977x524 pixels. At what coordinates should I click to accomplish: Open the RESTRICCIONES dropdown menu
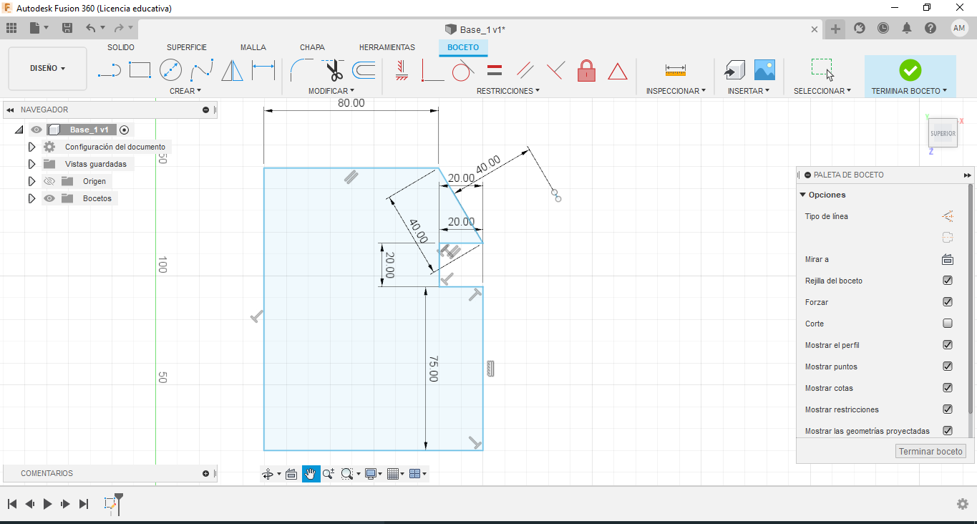(508, 91)
